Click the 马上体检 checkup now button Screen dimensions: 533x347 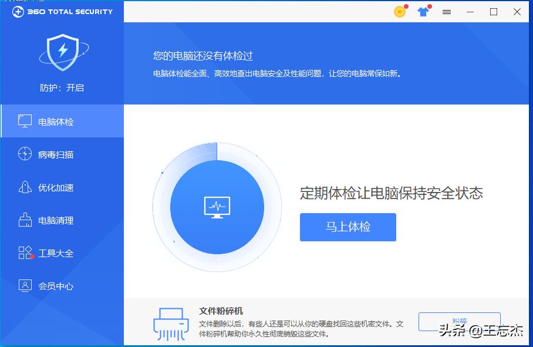click(348, 227)
